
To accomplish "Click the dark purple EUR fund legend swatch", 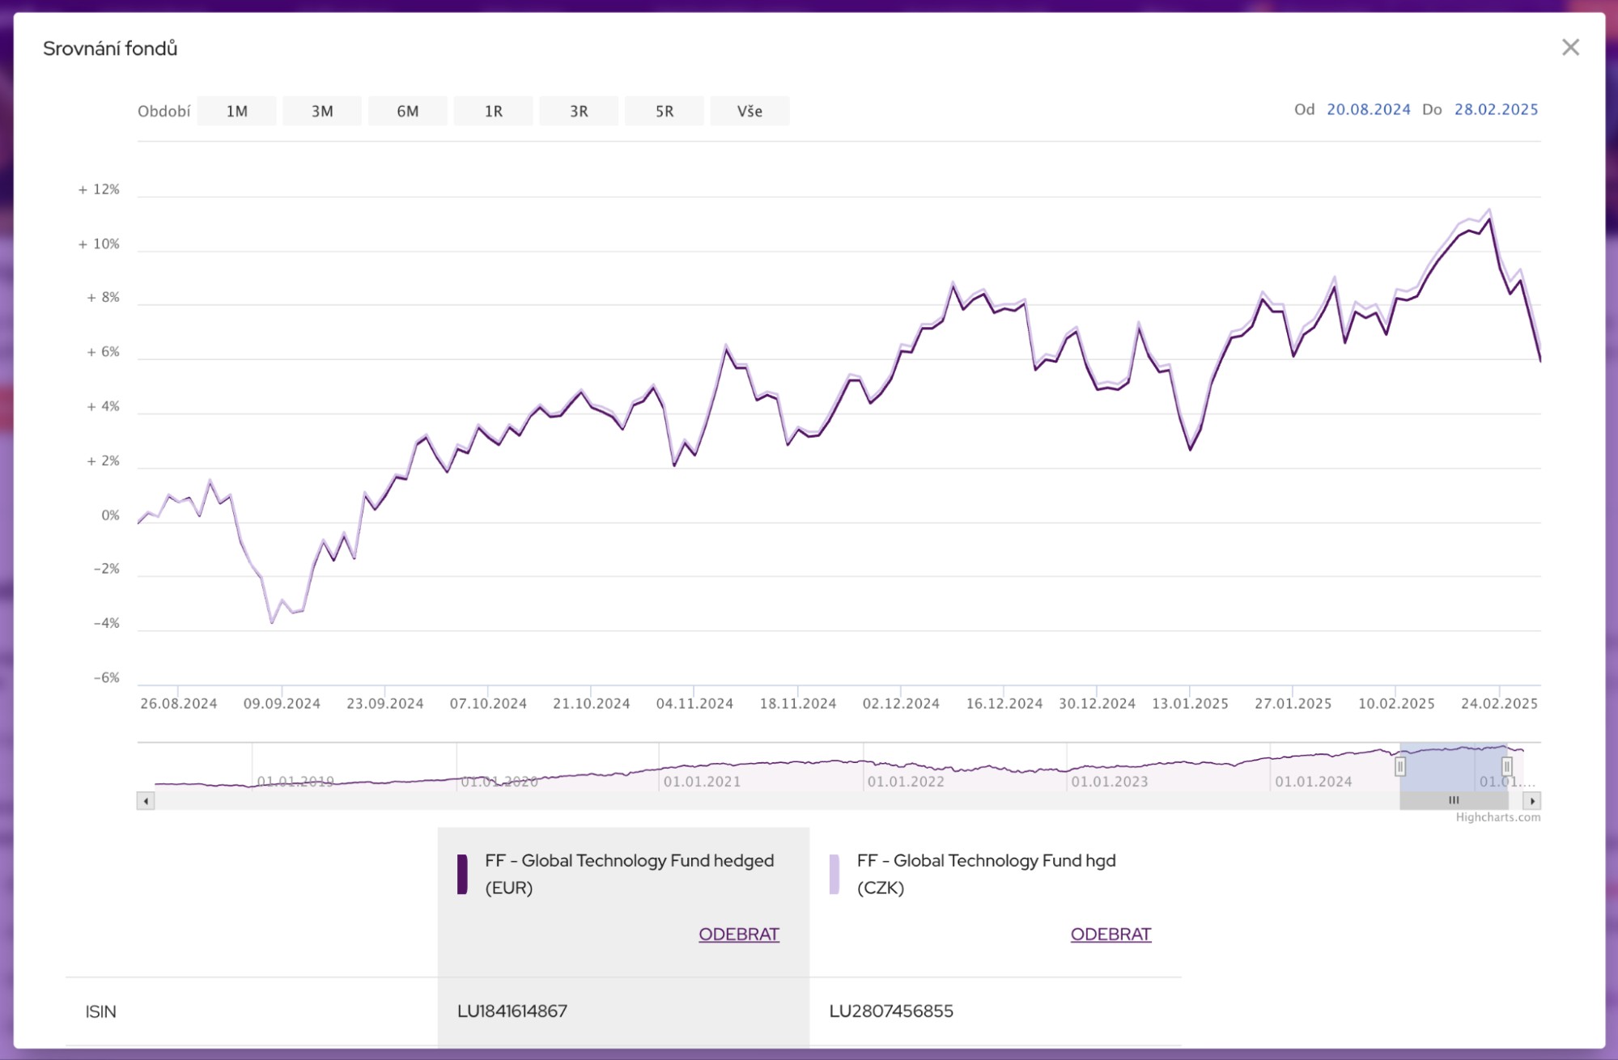I will tap(463, 872).
